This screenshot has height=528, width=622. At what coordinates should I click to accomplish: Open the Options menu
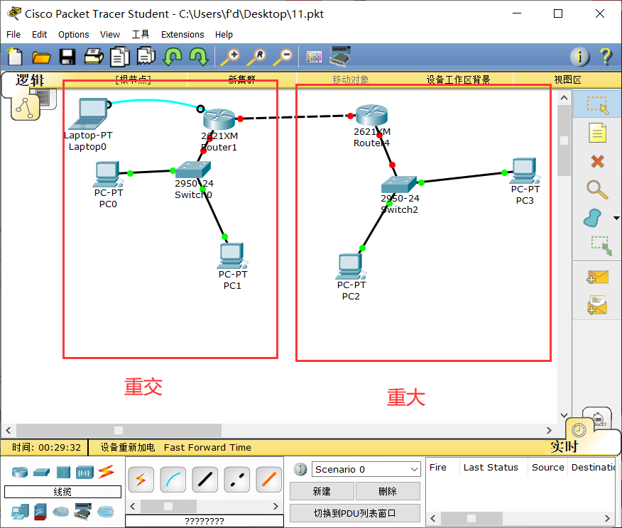(73, 35)
